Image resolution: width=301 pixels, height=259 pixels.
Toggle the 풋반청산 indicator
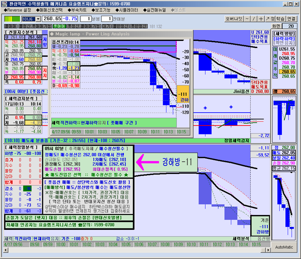click(139, 26)
